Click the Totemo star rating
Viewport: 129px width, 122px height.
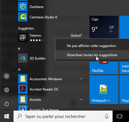[x=37, y=40]
